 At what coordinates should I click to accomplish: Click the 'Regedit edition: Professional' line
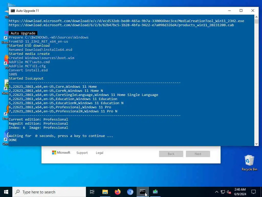(x=38, y=123)
